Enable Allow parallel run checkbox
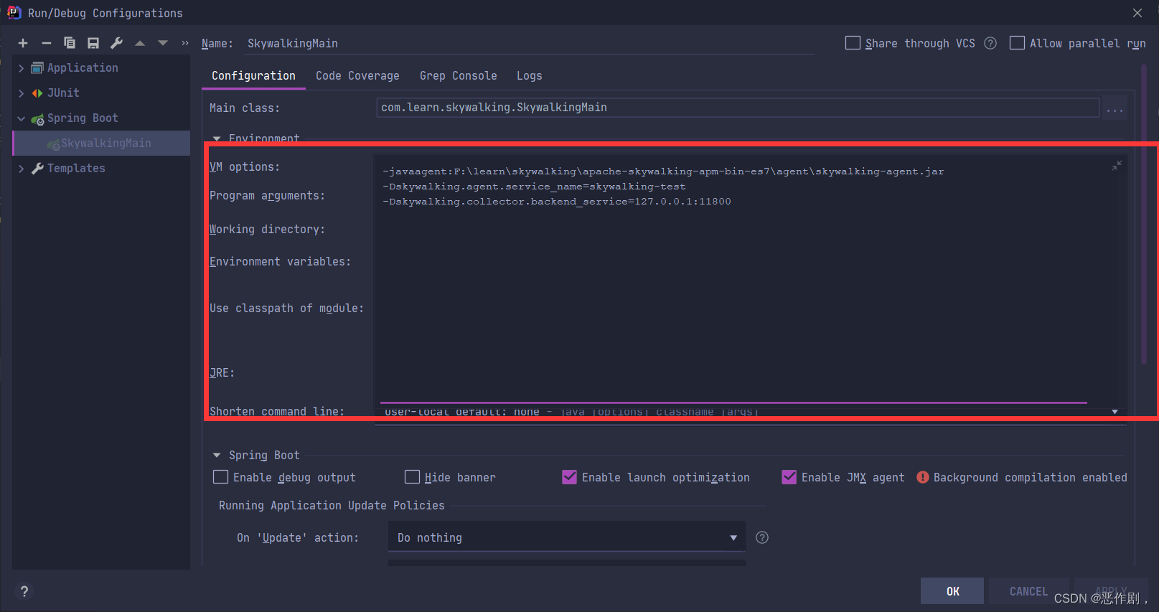Viewport: 1159px width, 612px height. pyautogui.click(x=1017, y=43)
